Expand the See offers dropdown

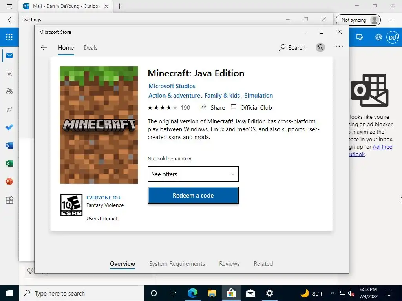(x=193, y=174)
